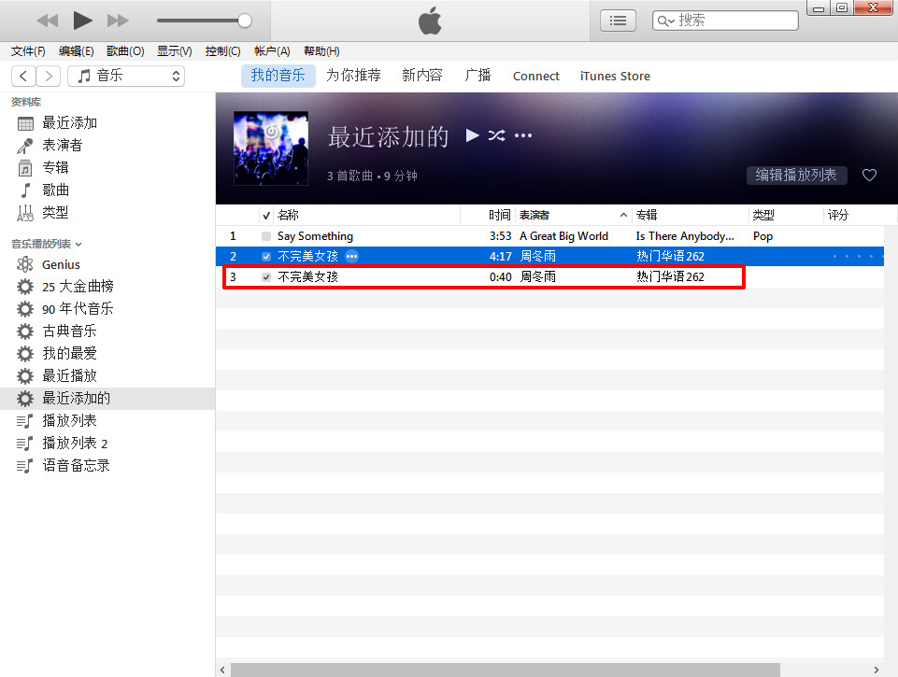Click the checkmark column header
Screen dimensions: 898x677
[266, 216]
